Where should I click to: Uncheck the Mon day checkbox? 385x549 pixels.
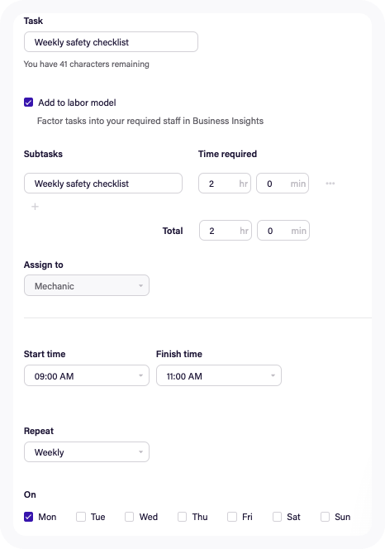click(x=28, y=517)
